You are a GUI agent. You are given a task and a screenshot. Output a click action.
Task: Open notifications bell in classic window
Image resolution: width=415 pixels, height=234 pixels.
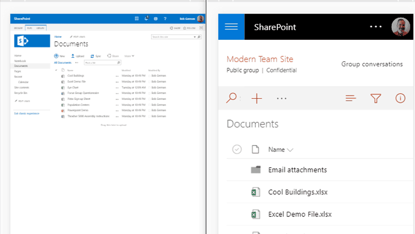click(146, 19)
